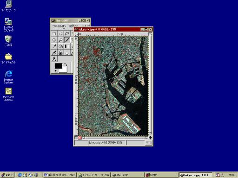Select the Move tool
This screenshot has width=238, height=178.
click(x=54, y=40)
